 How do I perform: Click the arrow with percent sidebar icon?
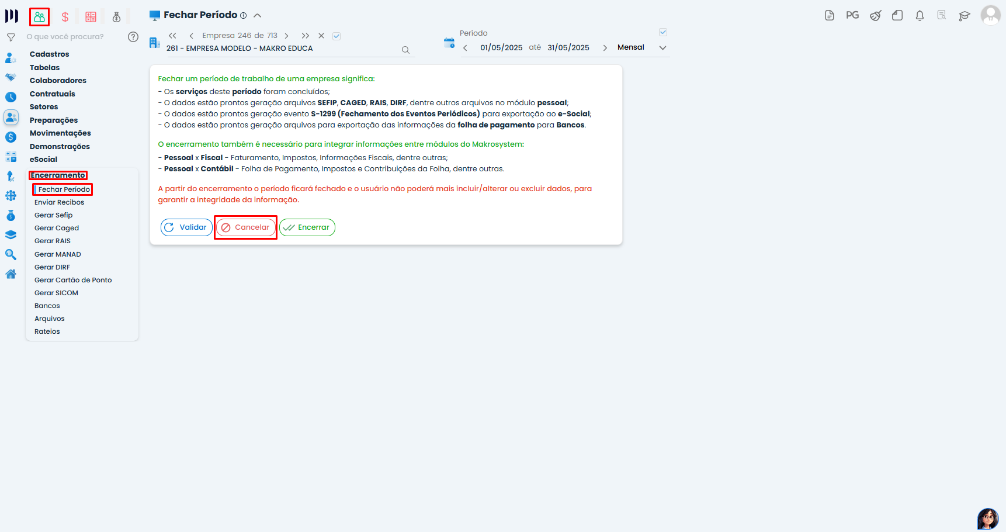pyautogui.click(x=11, y=176)
